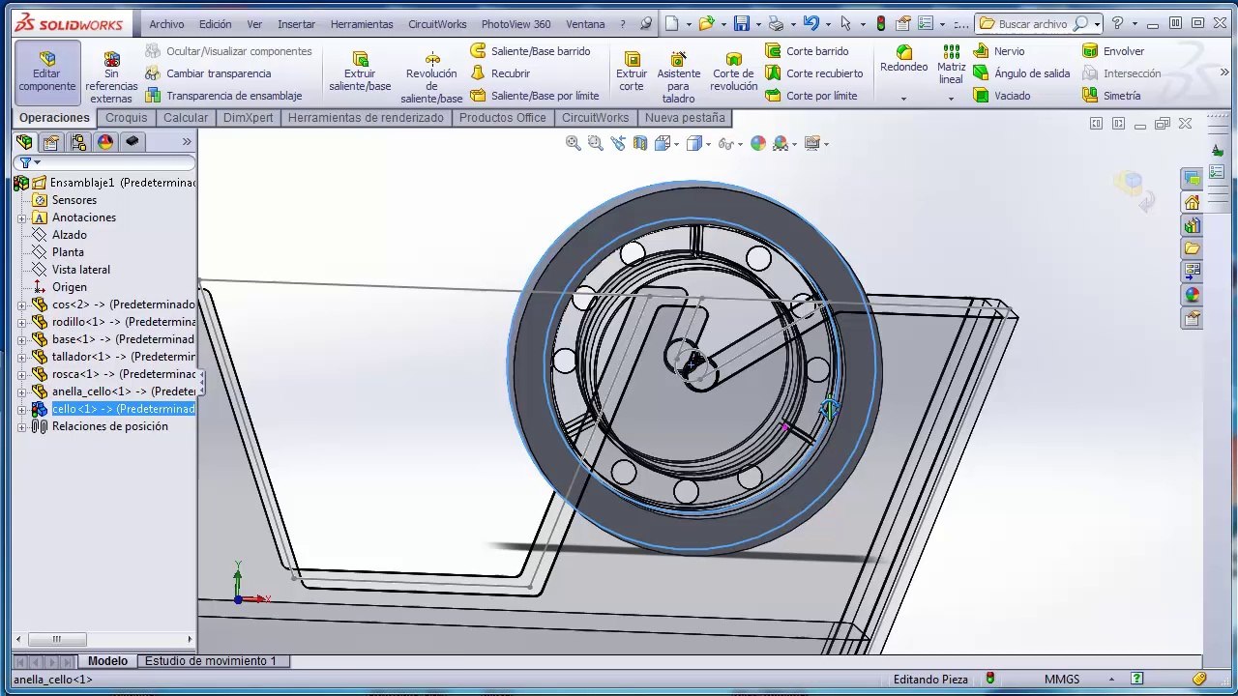Screen dimensions: 1238x696
Task: Click the Envolver tool
Action: pyautogui.click(x=1113, y=50)
